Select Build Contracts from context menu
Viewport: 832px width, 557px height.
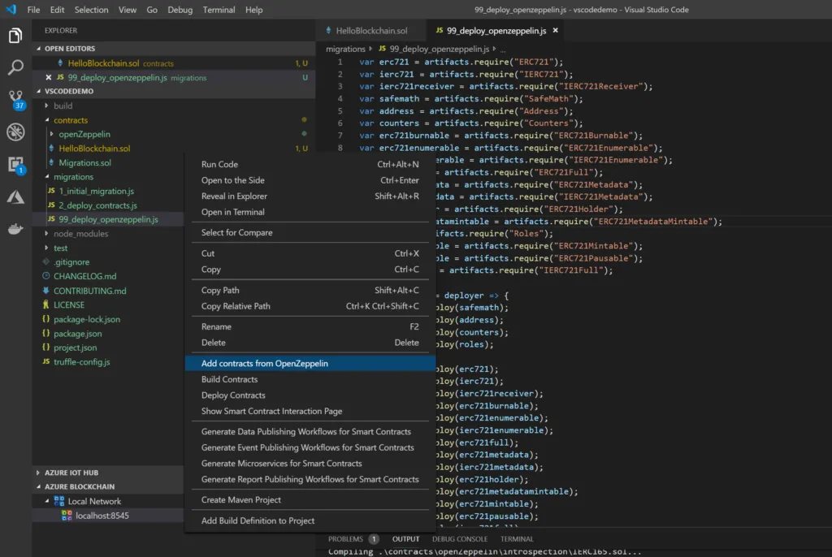[310, 379]
